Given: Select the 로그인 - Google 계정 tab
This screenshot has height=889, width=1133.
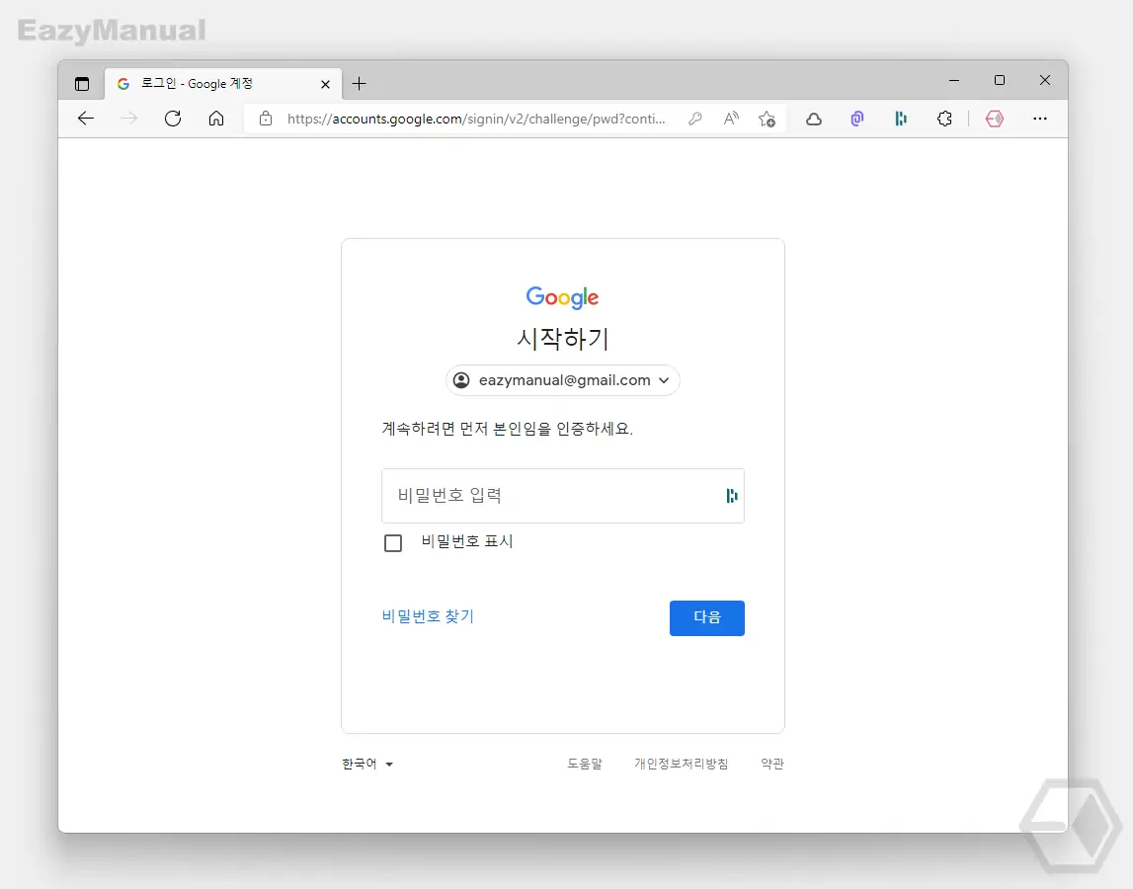Looking at the screenshot, I should coord(223,84).
